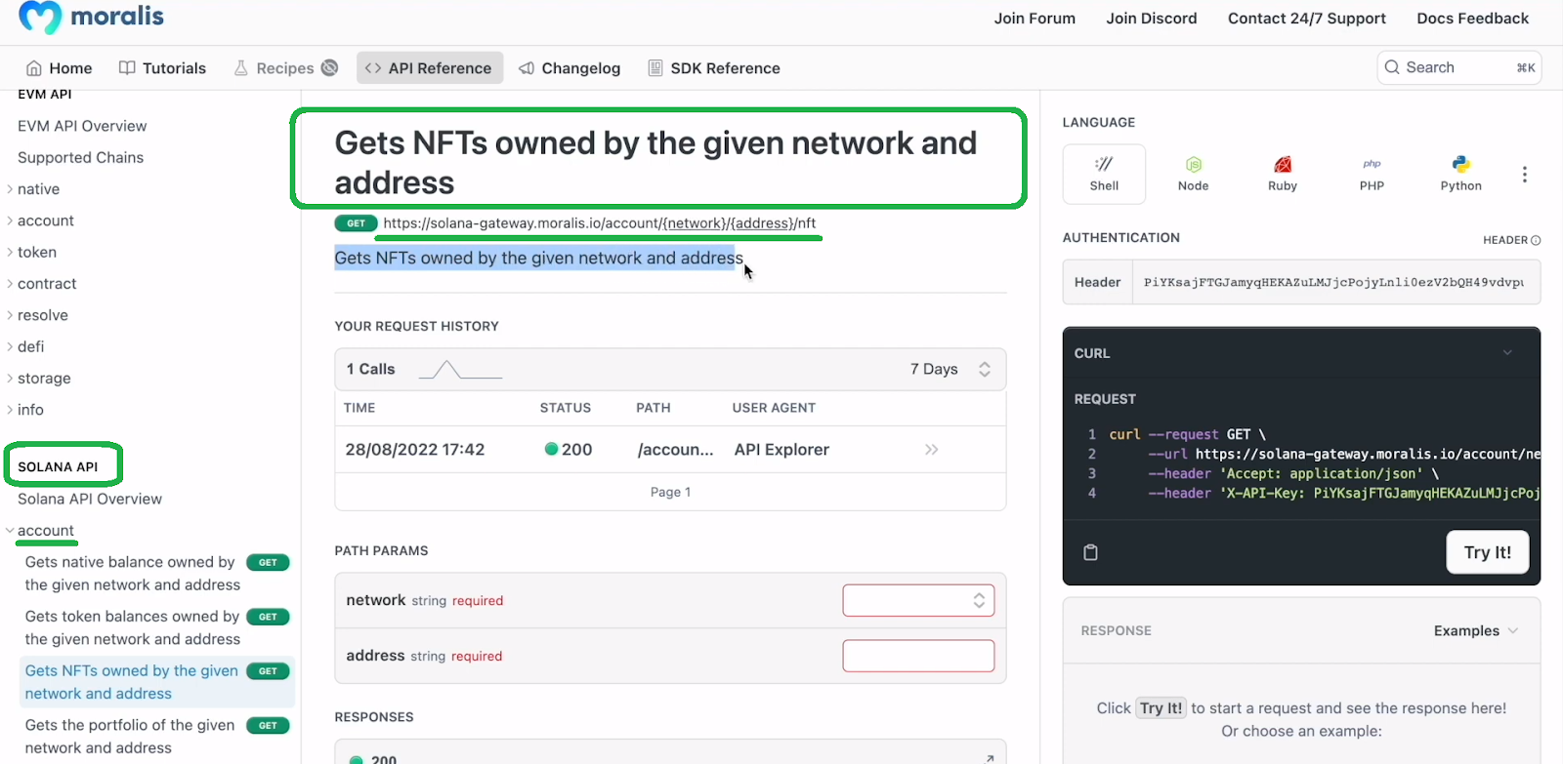Open the Docs Feedback link
This screenshot has width=1563, height=764.
pos(1472,19)
